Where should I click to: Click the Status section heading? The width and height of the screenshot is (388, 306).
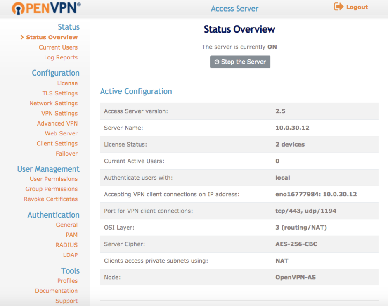[69, 27]
